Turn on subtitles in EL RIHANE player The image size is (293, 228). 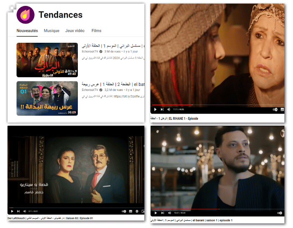point(282,110)
